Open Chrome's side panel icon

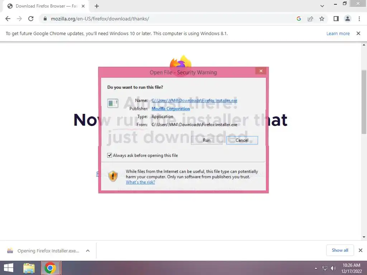click(336, 19)
